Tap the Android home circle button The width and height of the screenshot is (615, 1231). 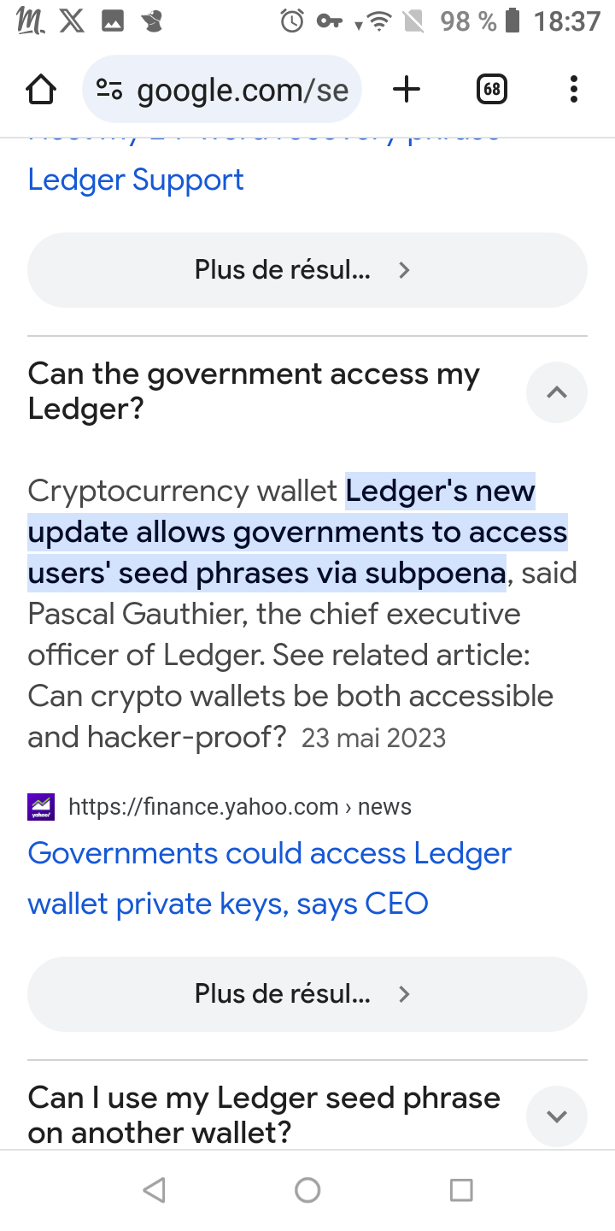point(307,1189)
